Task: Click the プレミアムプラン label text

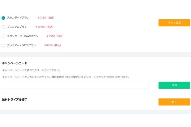Action: pos(17,27)
